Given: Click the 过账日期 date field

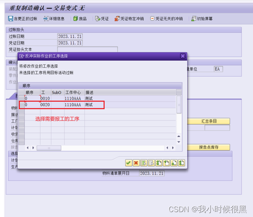Looking at the screenshot, I should tap(70, 36).
